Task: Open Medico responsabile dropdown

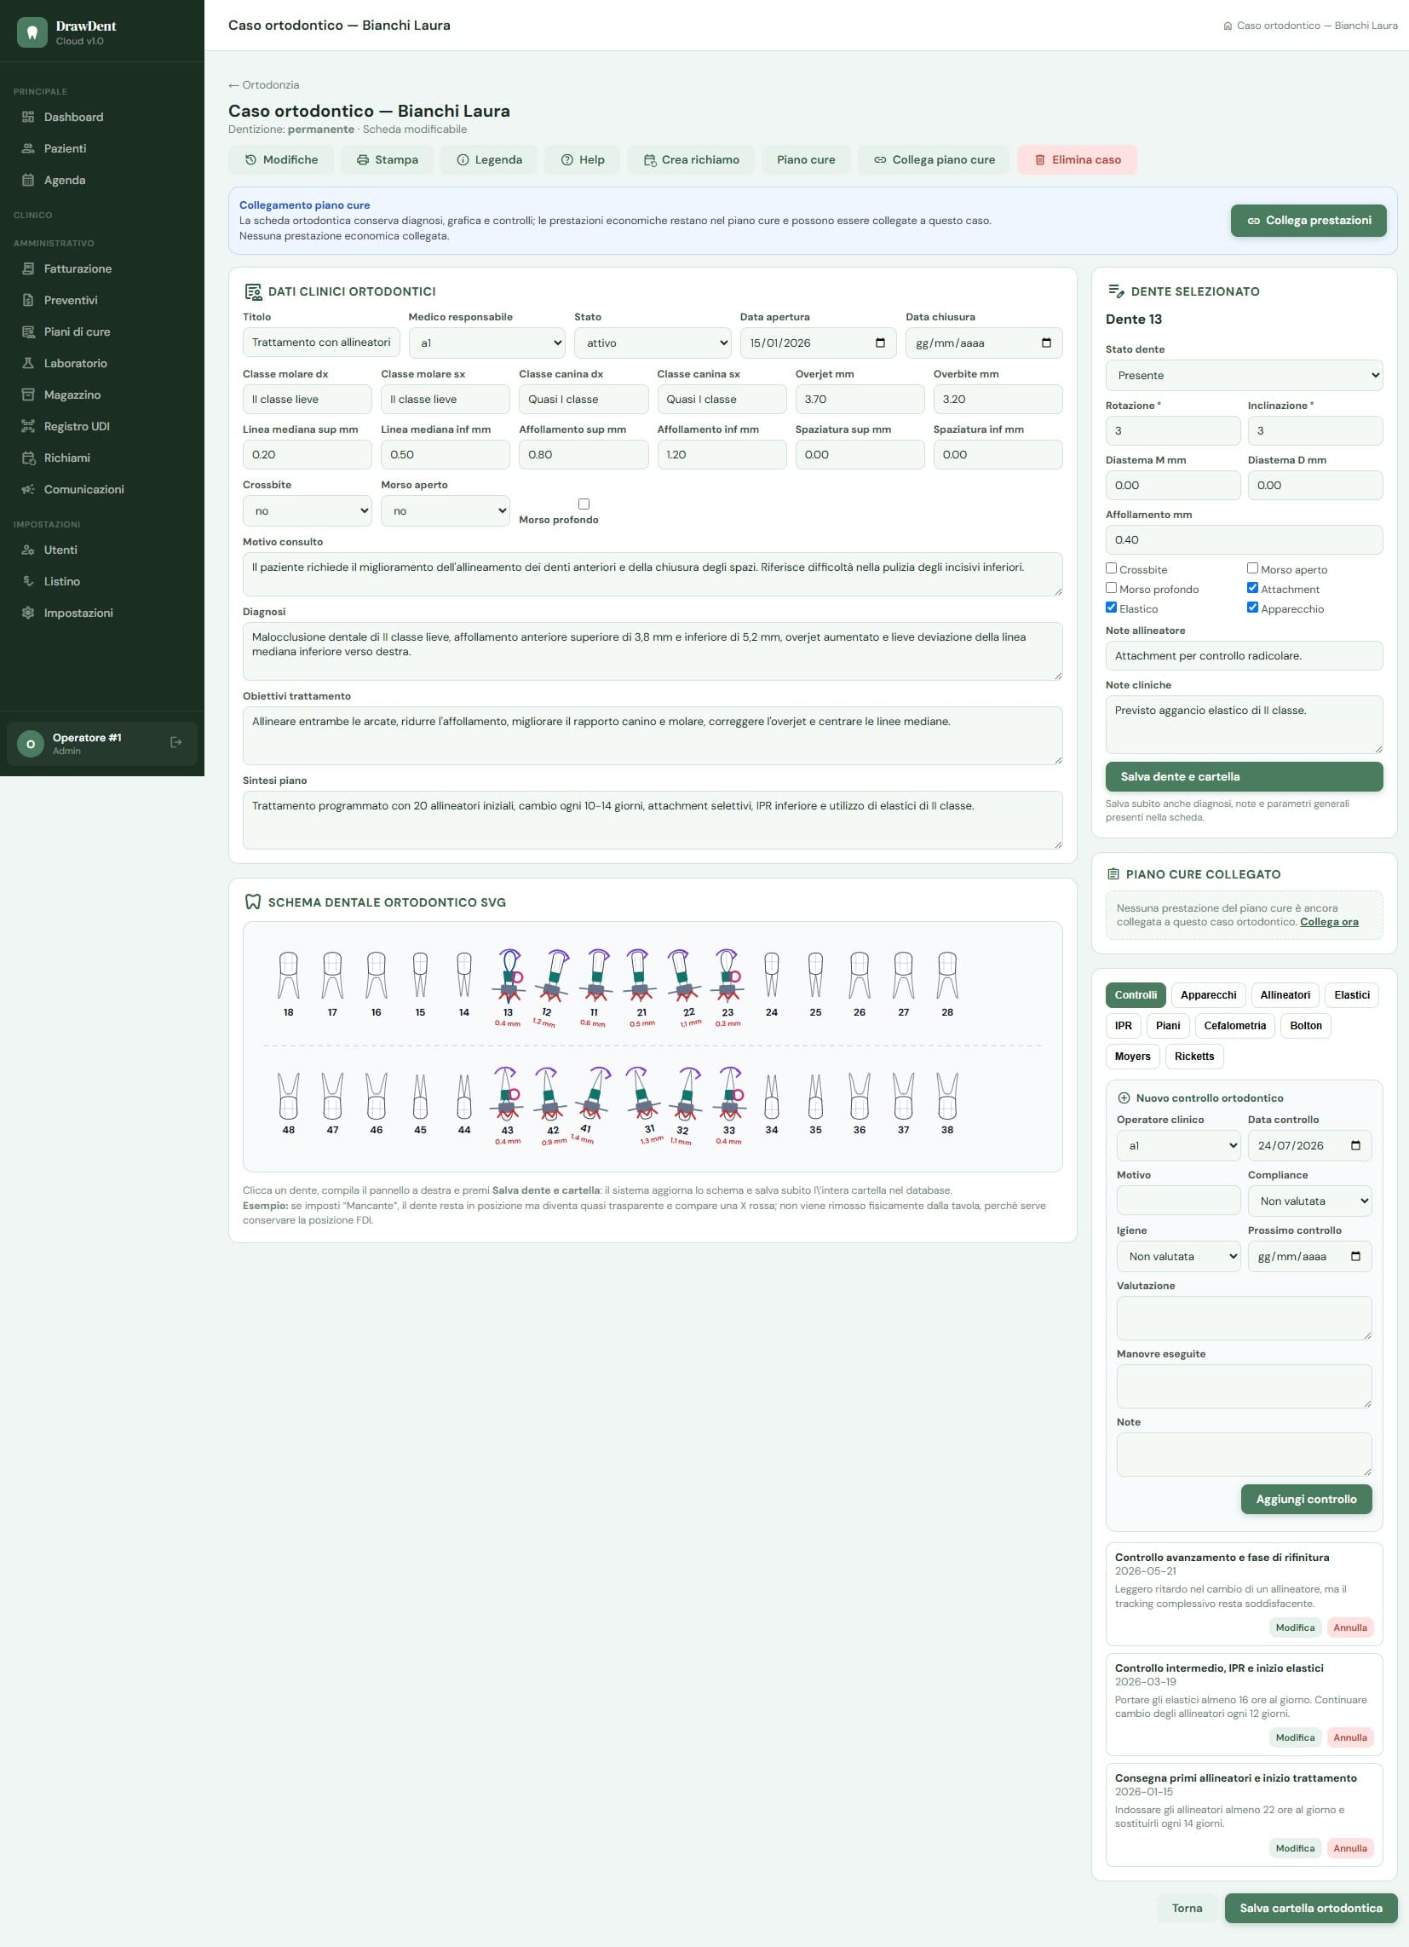Action: (x=486, y=343)
